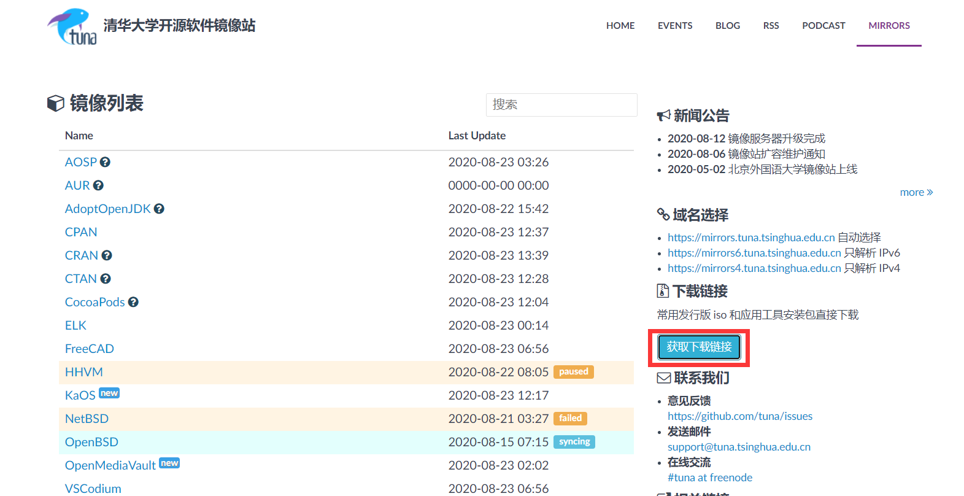
Task: Open the FreeCAD mirror link
Action: 90,349
